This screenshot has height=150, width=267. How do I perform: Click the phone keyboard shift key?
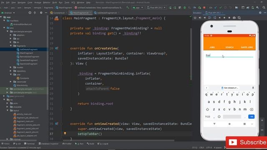(207, 110)
